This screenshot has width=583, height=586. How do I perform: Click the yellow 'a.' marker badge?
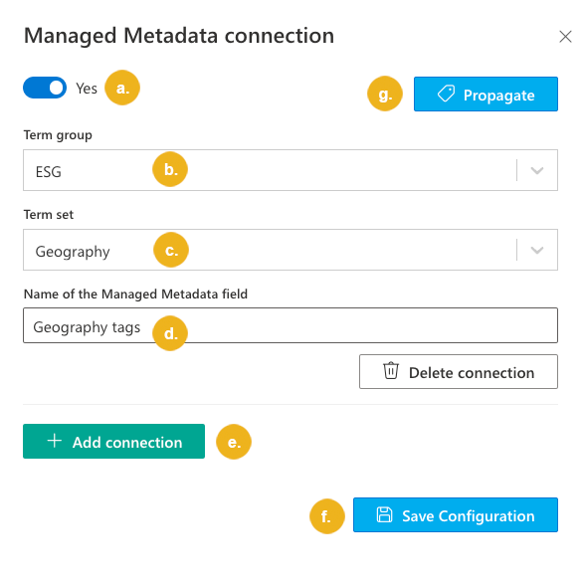tap(122, 88)
